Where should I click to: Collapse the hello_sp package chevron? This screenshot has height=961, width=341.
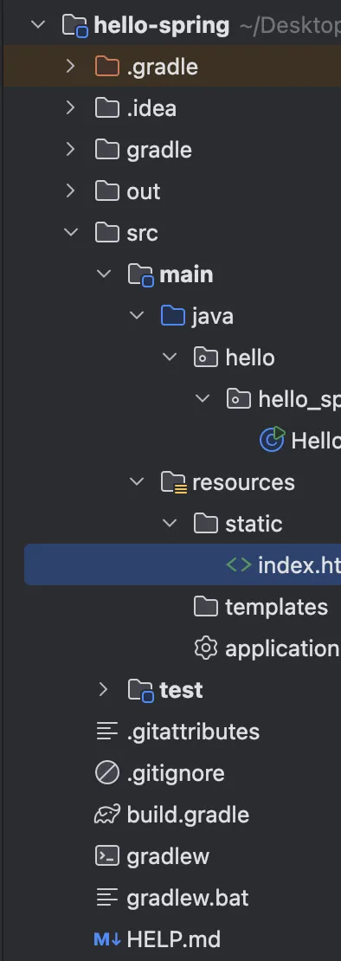(203, 399)
